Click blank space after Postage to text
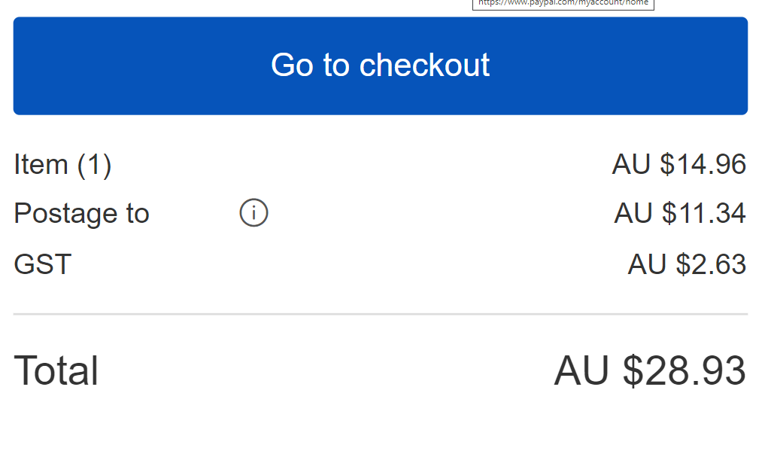771x457 pixels. [194, 214]
